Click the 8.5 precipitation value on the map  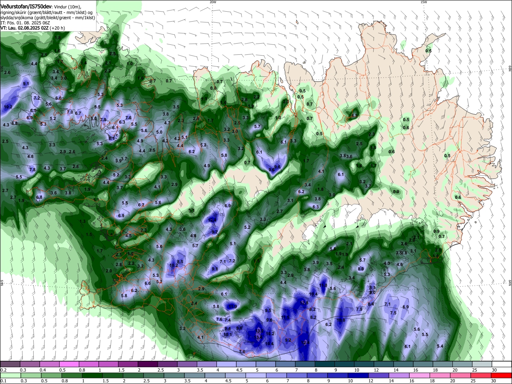coord(180,262)
